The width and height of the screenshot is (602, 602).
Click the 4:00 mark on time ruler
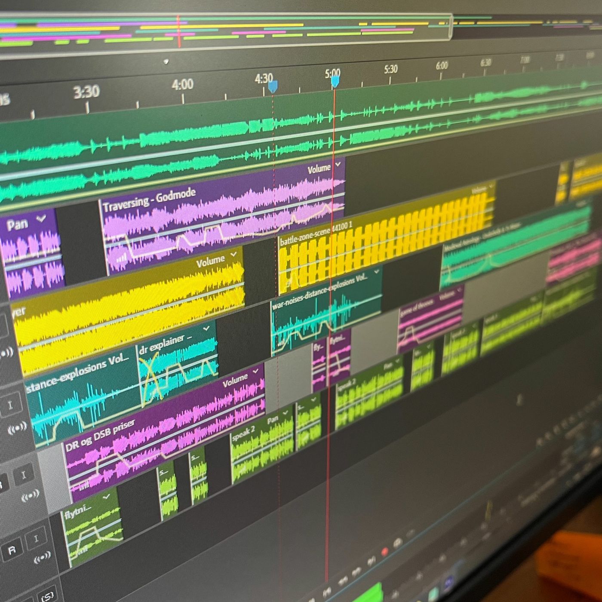coord(182,85)
